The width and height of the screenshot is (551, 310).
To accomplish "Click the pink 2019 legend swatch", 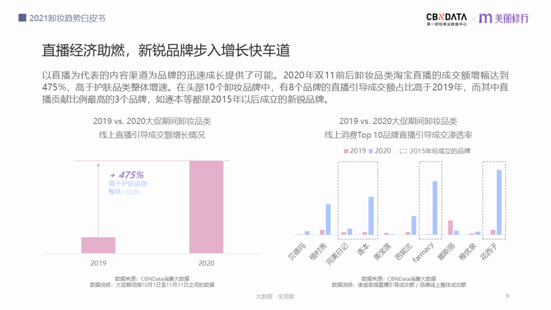I will coord(346,151).
